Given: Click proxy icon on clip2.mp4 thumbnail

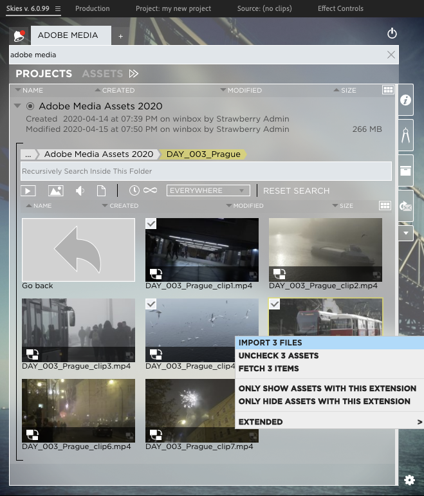Looking at the screenshot, I should click(279, 273).
